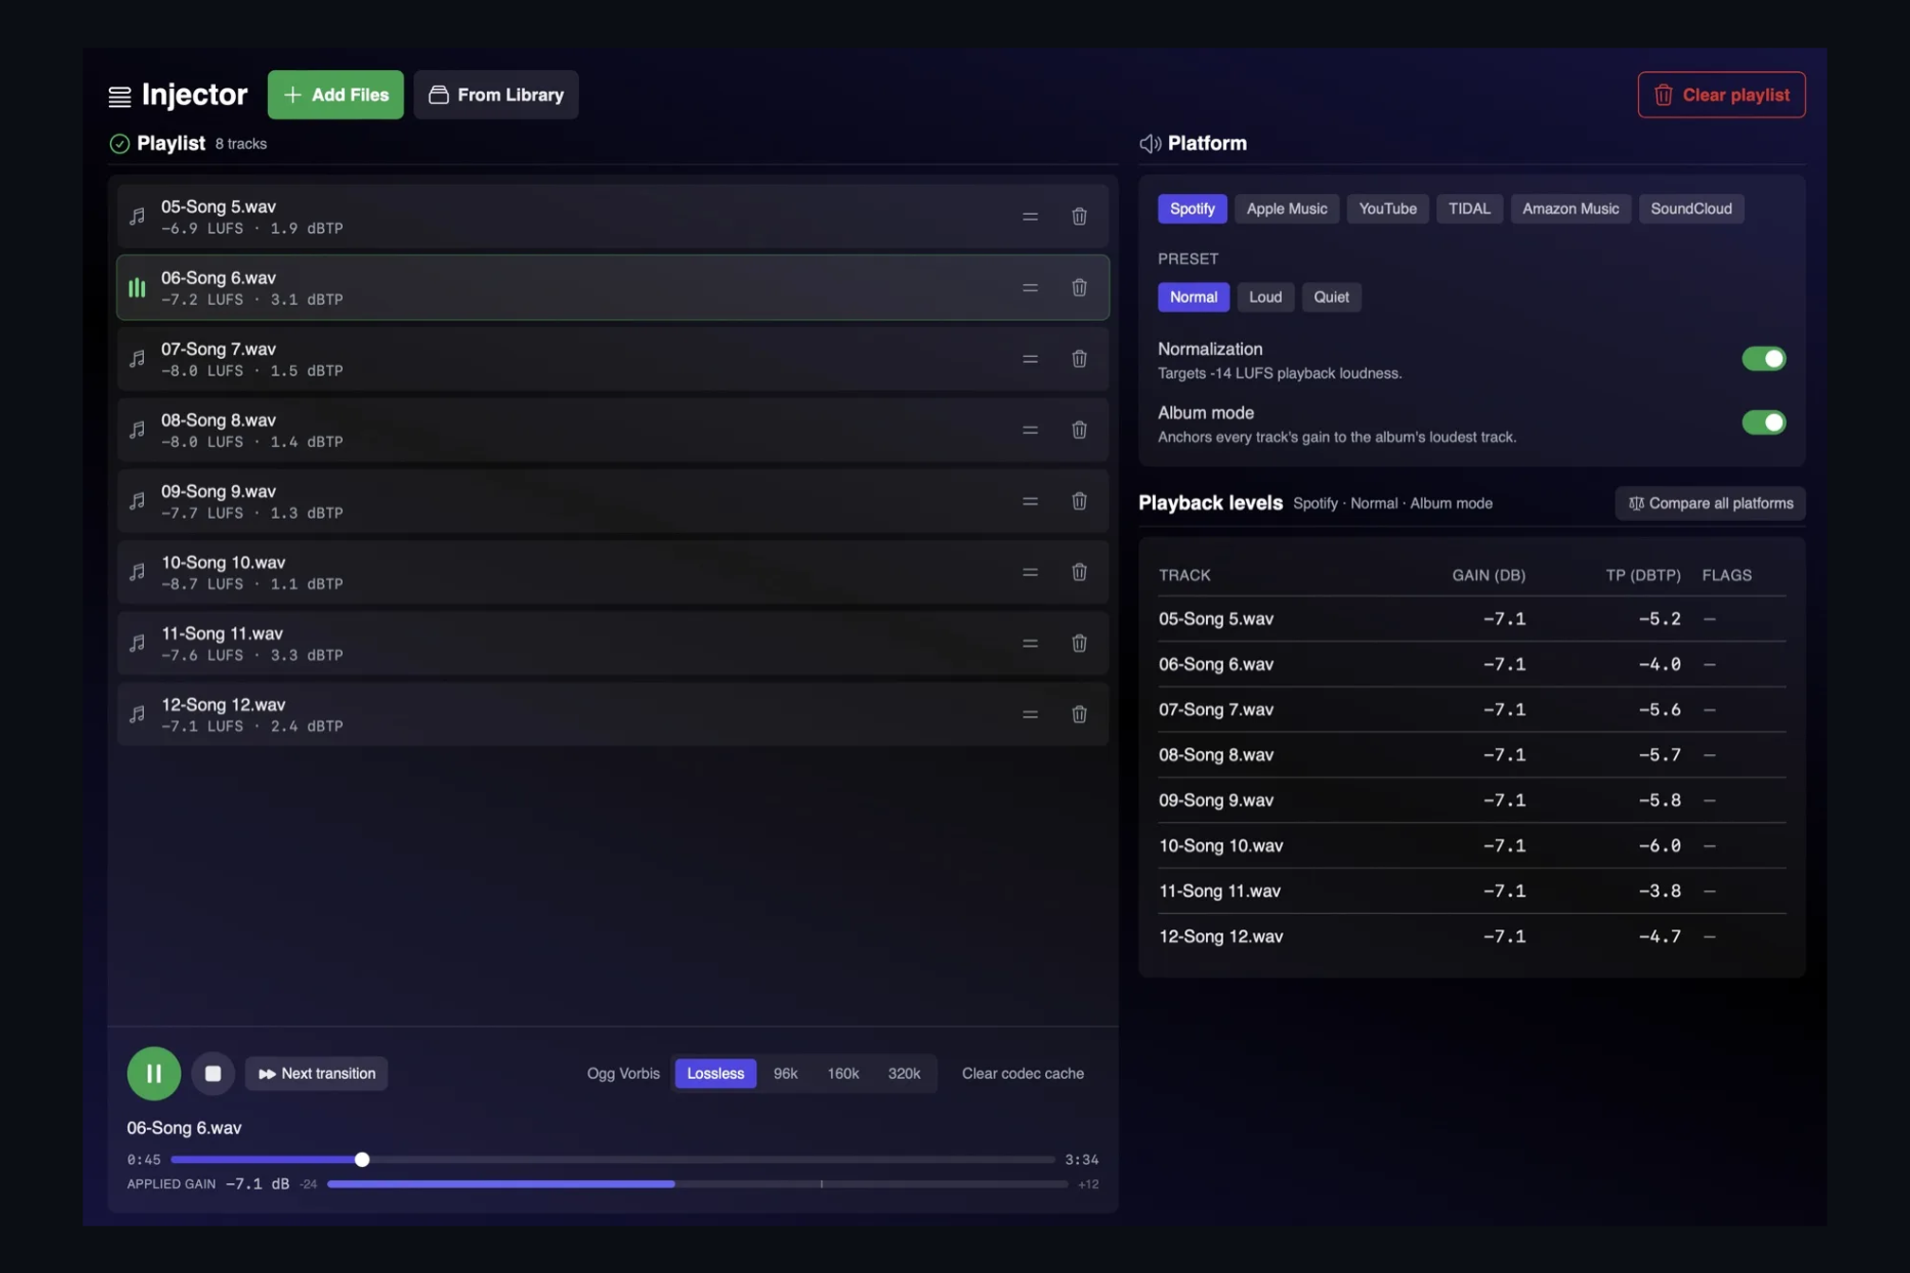Choose the Quiet preset
Image resolution: width=1910 pixels, height=1273 pixels.
coord(1331,297)
